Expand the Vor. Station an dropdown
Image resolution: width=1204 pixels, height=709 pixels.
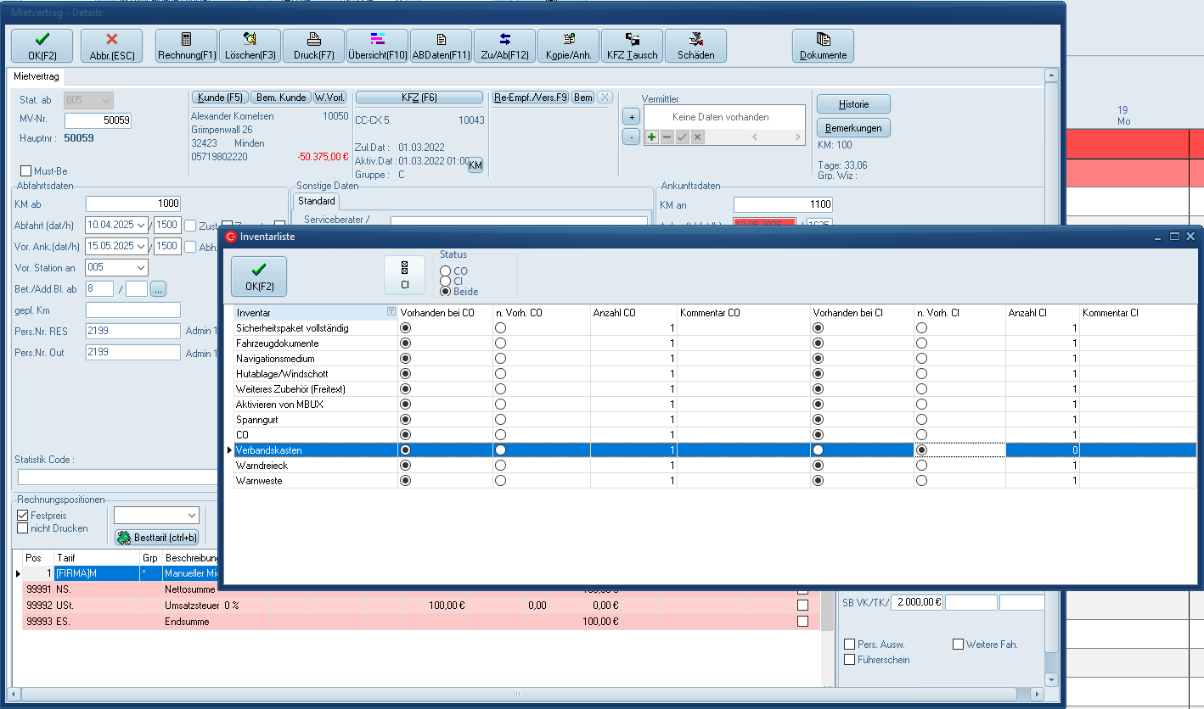tap(140, 268)
